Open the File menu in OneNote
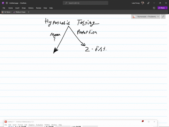 pyautogui.click(x=4, y=8)
